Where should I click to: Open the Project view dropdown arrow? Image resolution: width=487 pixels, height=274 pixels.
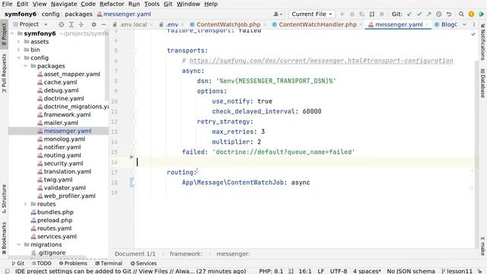[46, 24]
